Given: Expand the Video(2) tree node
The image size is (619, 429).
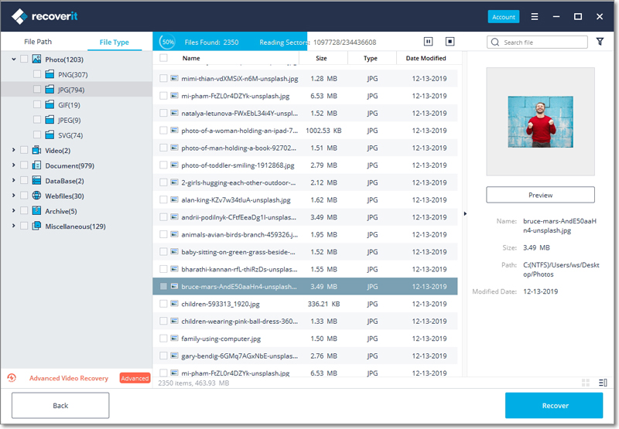Looking at the screenshot, I should point(13,150).
